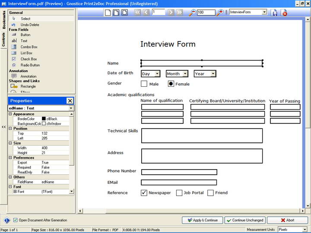Select the Check Box tool
Image resolution: width=311 pixels, height=233 pixels.
click(x=29, y=59)
